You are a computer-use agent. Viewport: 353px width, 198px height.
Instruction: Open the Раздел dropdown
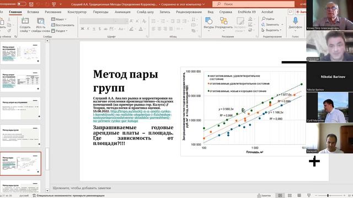[x=60, y=31]
